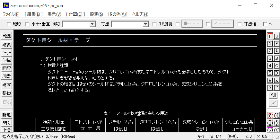Select circled layer group 1
Screen dimensions: 280x140
click(270, 123)
